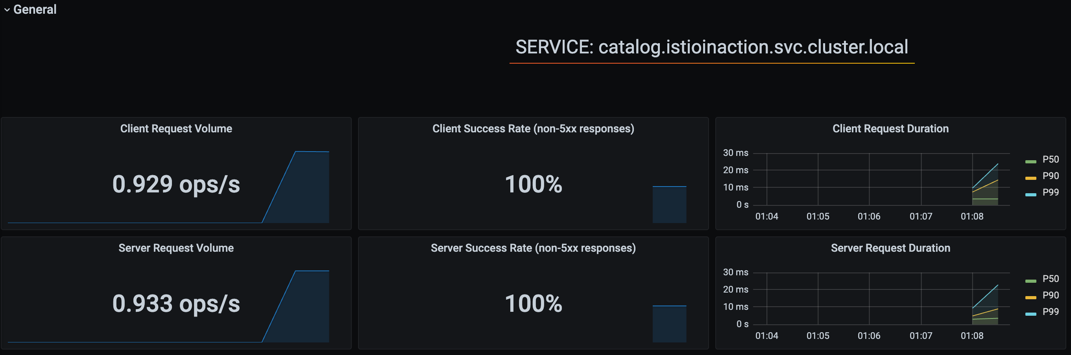1071x355 pixels.
Task: Open Server Request Duration panel title menu
Action: pos(890,248)
